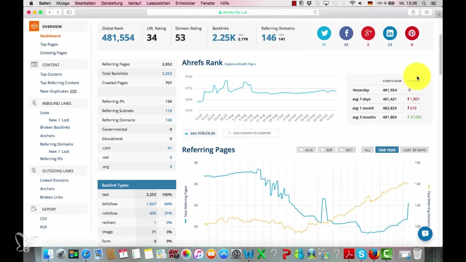Click the .com domains count 41
The height and width of the screenshot is (262, 466).
(170, 148)
